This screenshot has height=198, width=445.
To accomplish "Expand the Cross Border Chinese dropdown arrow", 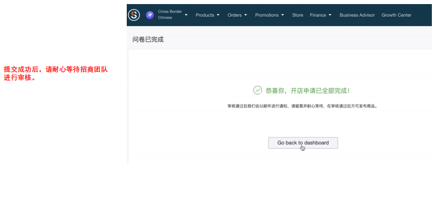I will (186, 15).
